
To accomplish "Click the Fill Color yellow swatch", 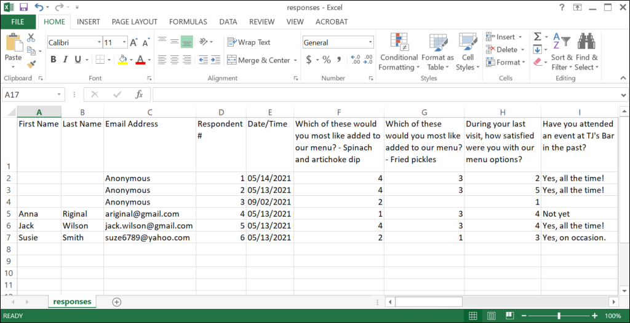I will pos(123,60).
